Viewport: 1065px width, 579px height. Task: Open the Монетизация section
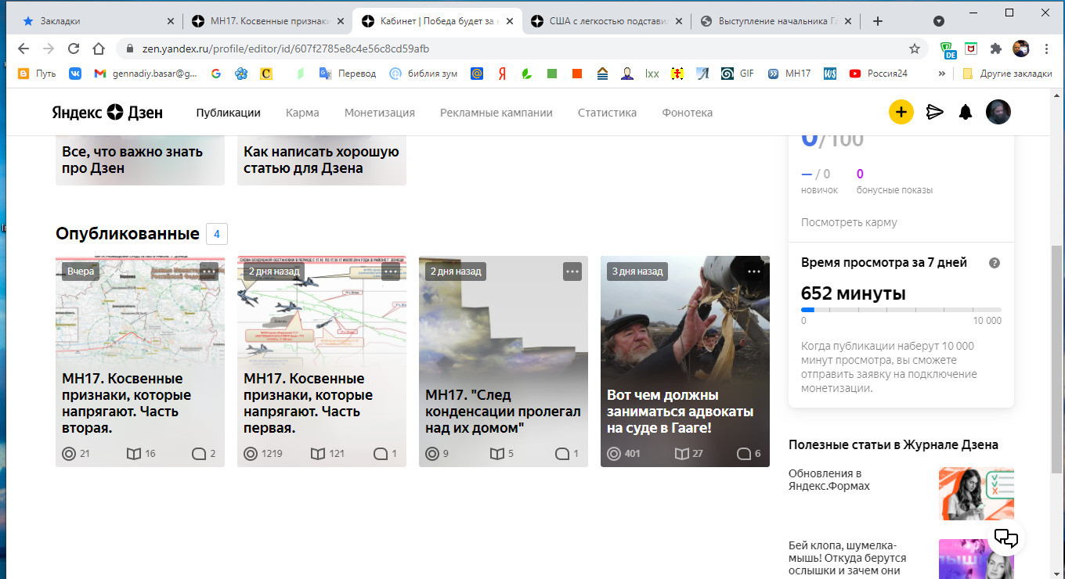point(380,113)
